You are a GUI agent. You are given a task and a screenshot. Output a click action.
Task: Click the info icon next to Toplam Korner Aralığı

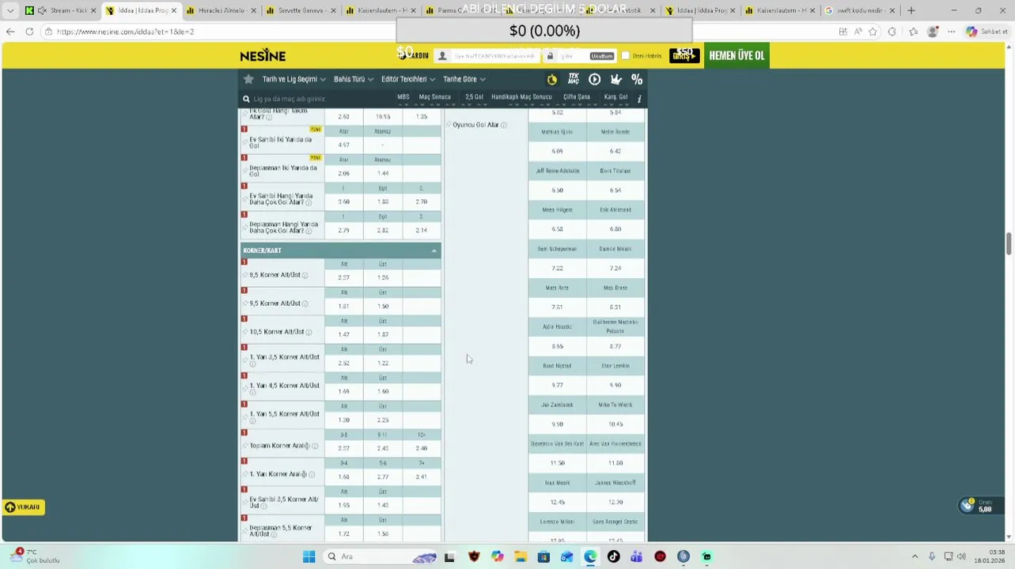(x=314, y=446)
